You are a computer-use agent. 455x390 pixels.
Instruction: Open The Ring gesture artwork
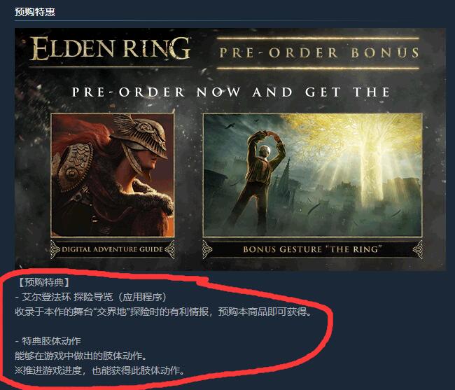coord(312,175)
